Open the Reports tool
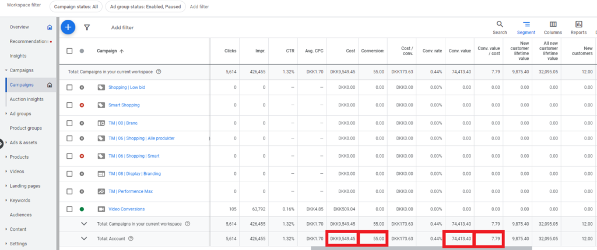 [578, 24]
